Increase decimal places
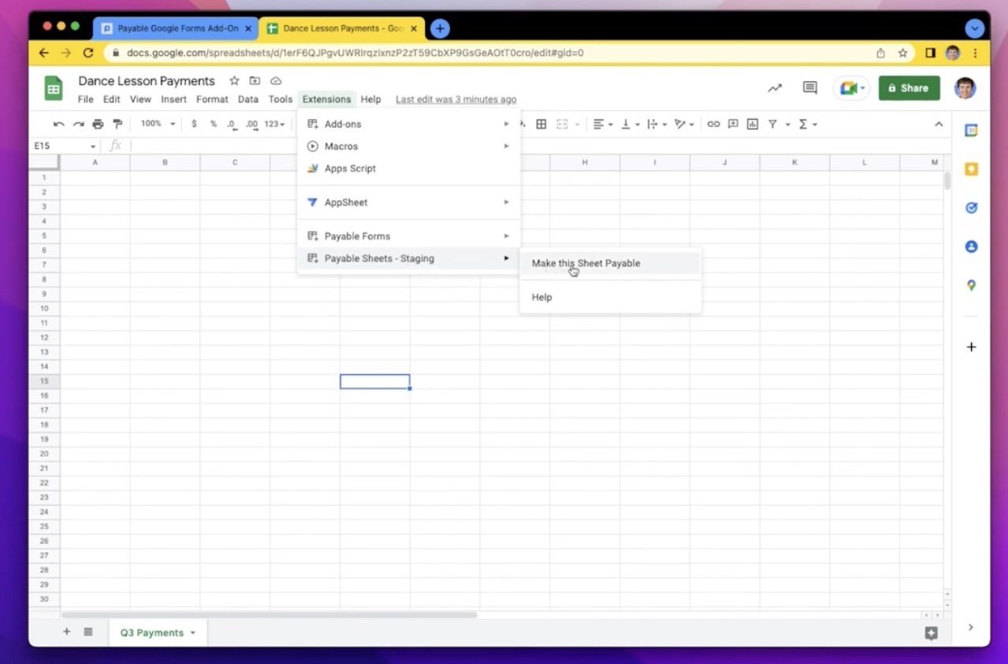 [251, 124]
